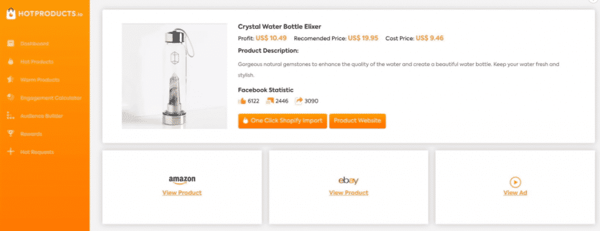Click the Hot Requests sidebar icon
This screenshot has height=231, width=600.
click(x=11, y=151)
